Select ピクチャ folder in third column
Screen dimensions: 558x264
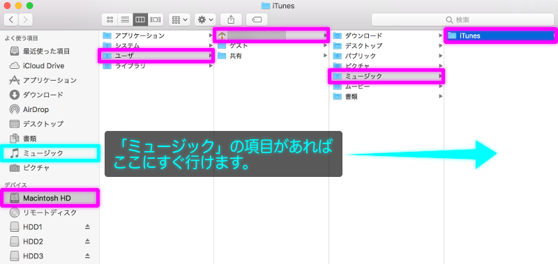click(386, 65)
